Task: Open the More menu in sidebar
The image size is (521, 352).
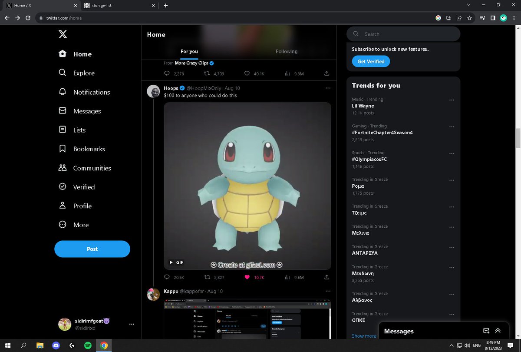Action: click(x=74, y=225)
